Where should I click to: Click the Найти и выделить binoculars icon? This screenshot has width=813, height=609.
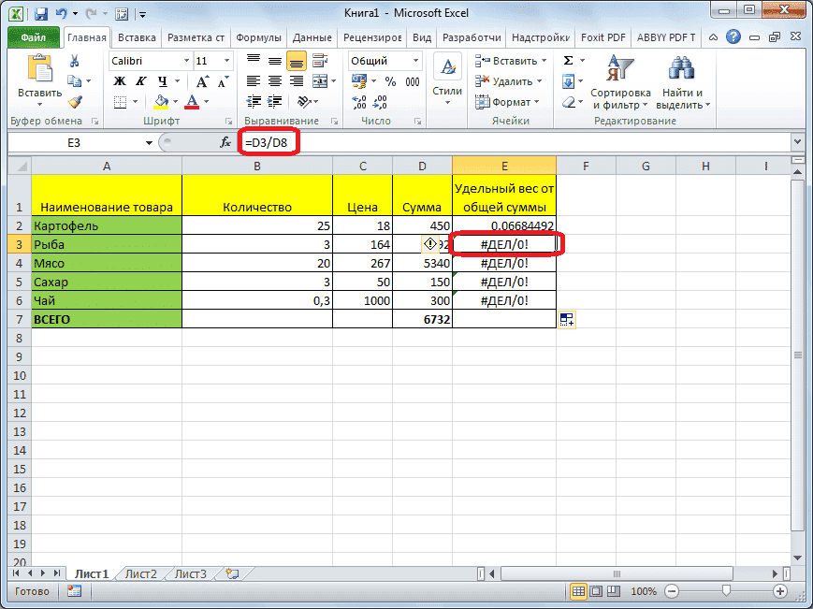coord(681,67)
